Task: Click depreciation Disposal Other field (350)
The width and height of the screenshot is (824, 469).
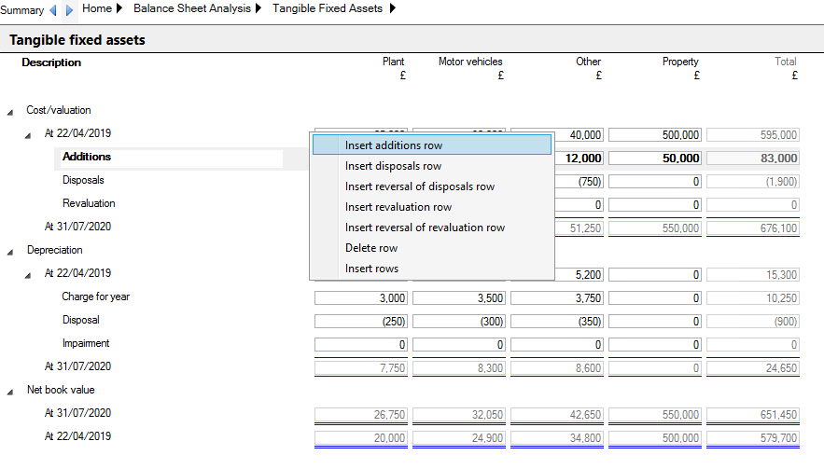Action: tap(556, 322)
